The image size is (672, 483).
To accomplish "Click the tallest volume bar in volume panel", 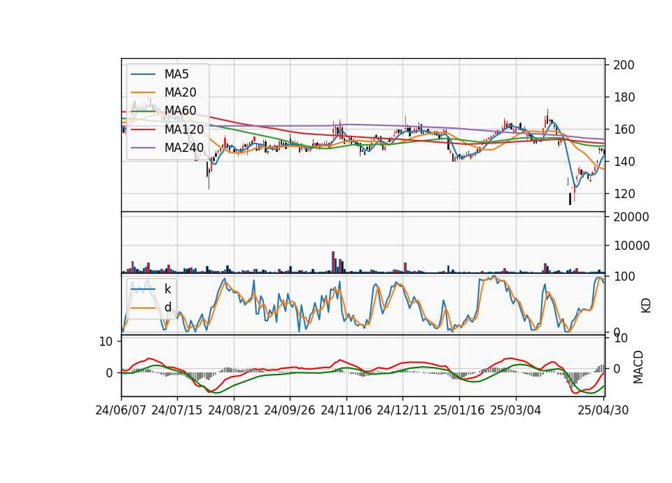I will tap(333, 262).
